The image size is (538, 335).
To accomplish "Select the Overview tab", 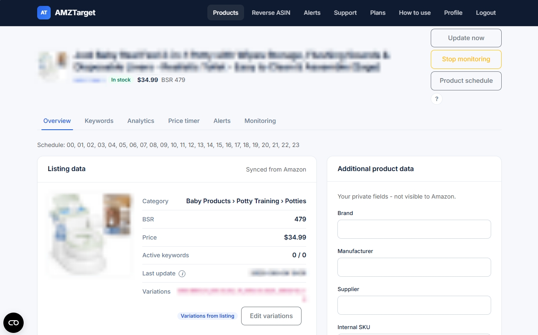I will [x=57, y=121].
